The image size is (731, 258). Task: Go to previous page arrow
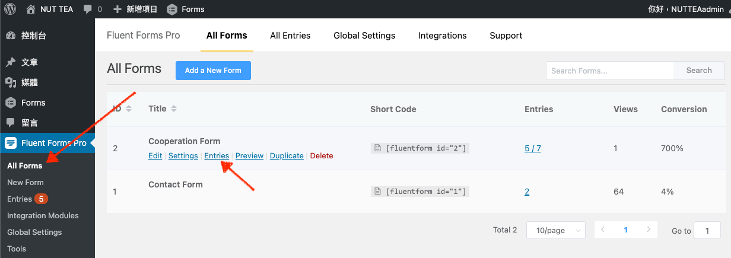click(603, 230)
